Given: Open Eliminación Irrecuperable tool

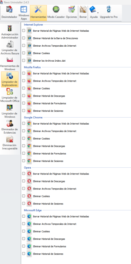Looking at the screenshot, I should [x=10, y=143].
